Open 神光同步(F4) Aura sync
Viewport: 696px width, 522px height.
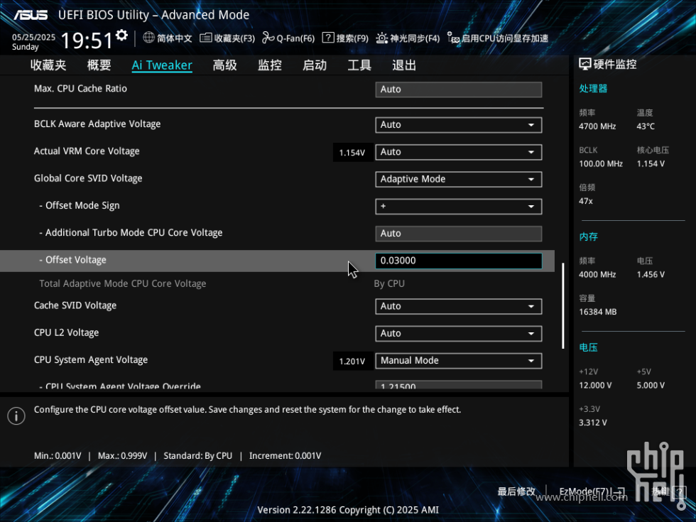(408, 38)
